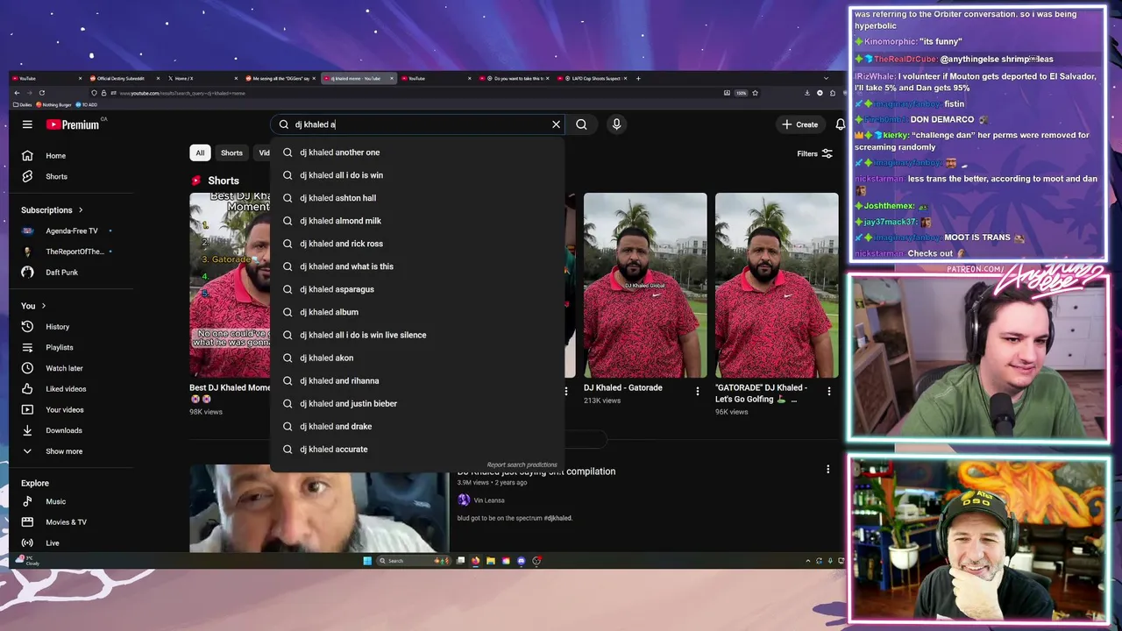
Task: Open options menu for the compilation video
Action: click(x=827, y=470)
